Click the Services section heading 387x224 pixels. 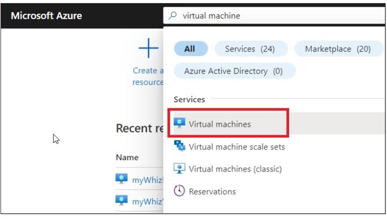tap(189, 100)
